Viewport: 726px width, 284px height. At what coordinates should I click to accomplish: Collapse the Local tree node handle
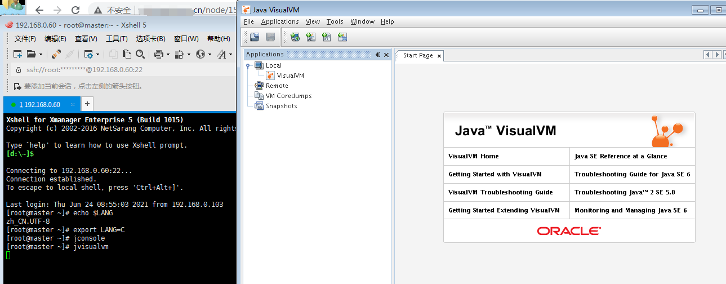[x=248, y=65]
